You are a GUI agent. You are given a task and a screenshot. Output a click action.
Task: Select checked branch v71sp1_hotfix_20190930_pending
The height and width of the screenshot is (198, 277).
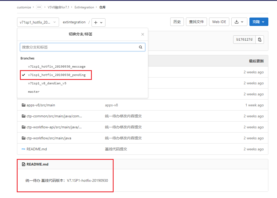[x=57, y=75]
